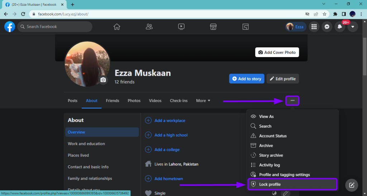
Task: Open Story archive menu entry
Action: 292,155
